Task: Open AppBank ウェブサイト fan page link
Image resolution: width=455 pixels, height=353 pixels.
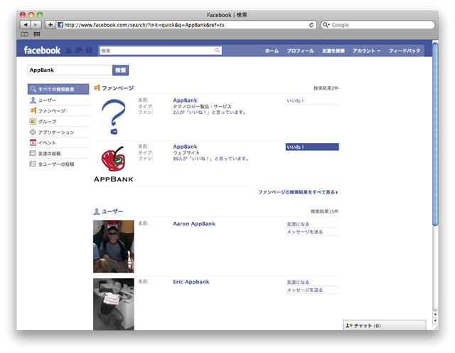Action: (x=185, y=147)
